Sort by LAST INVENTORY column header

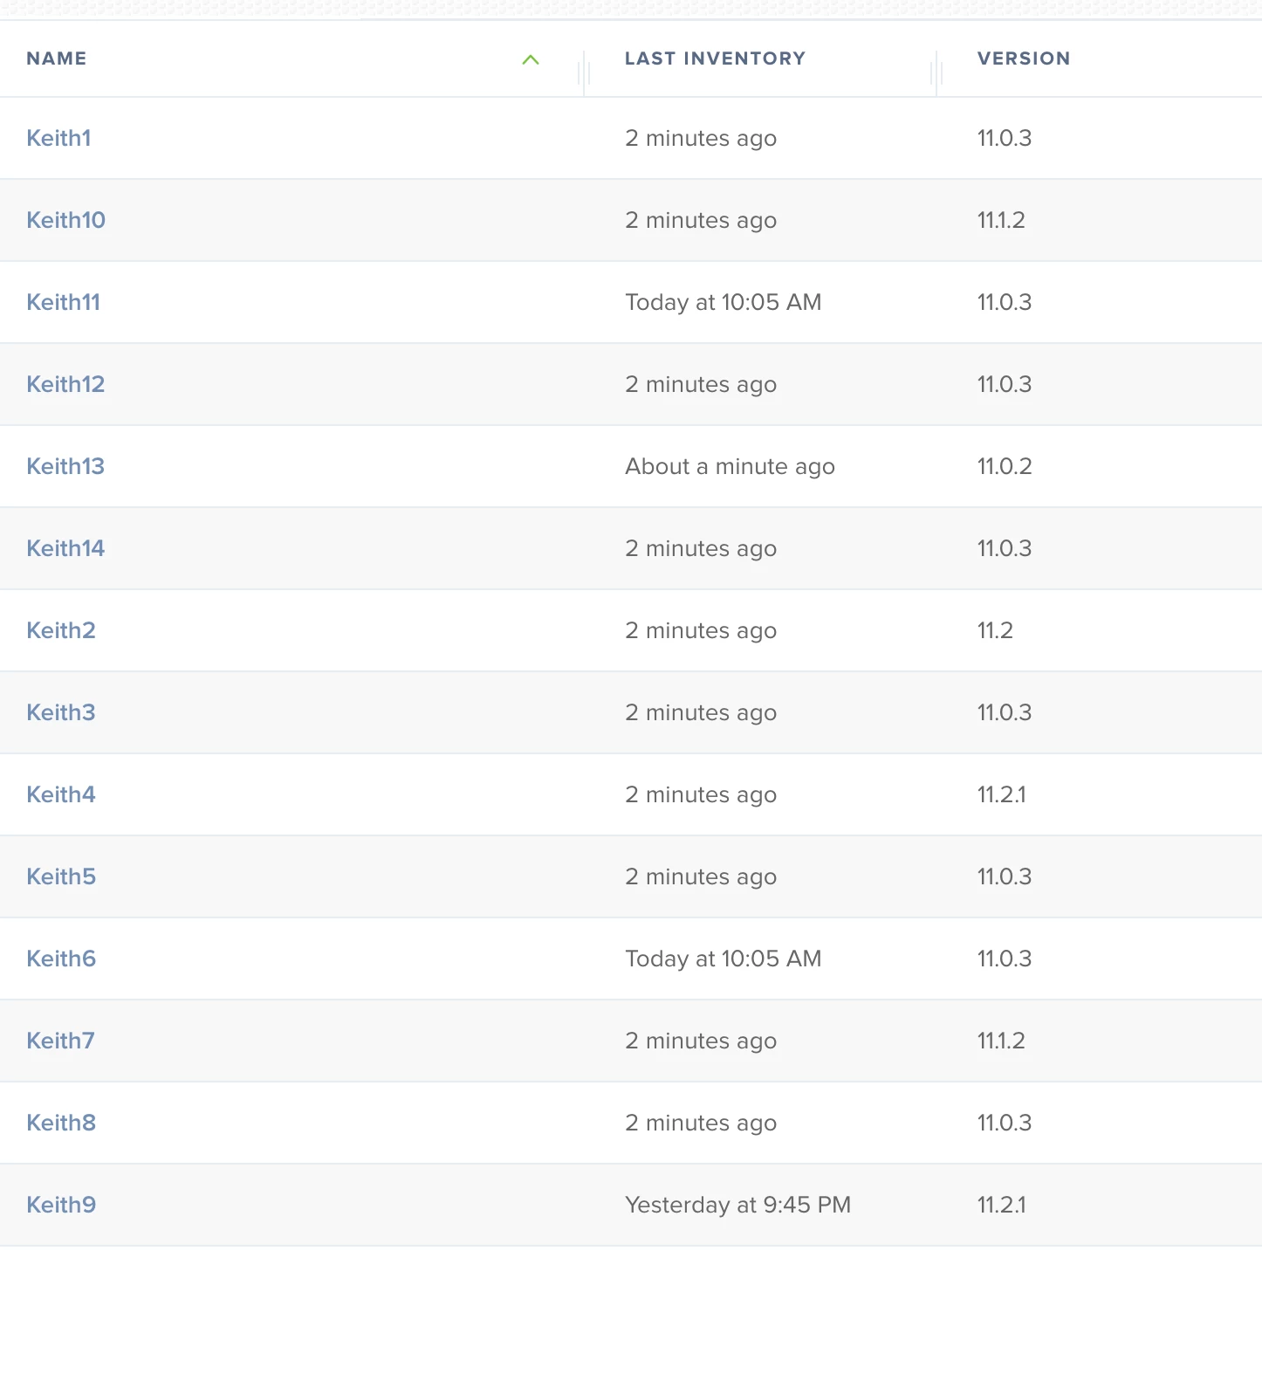pyautogui.click(x=715, y=58)
